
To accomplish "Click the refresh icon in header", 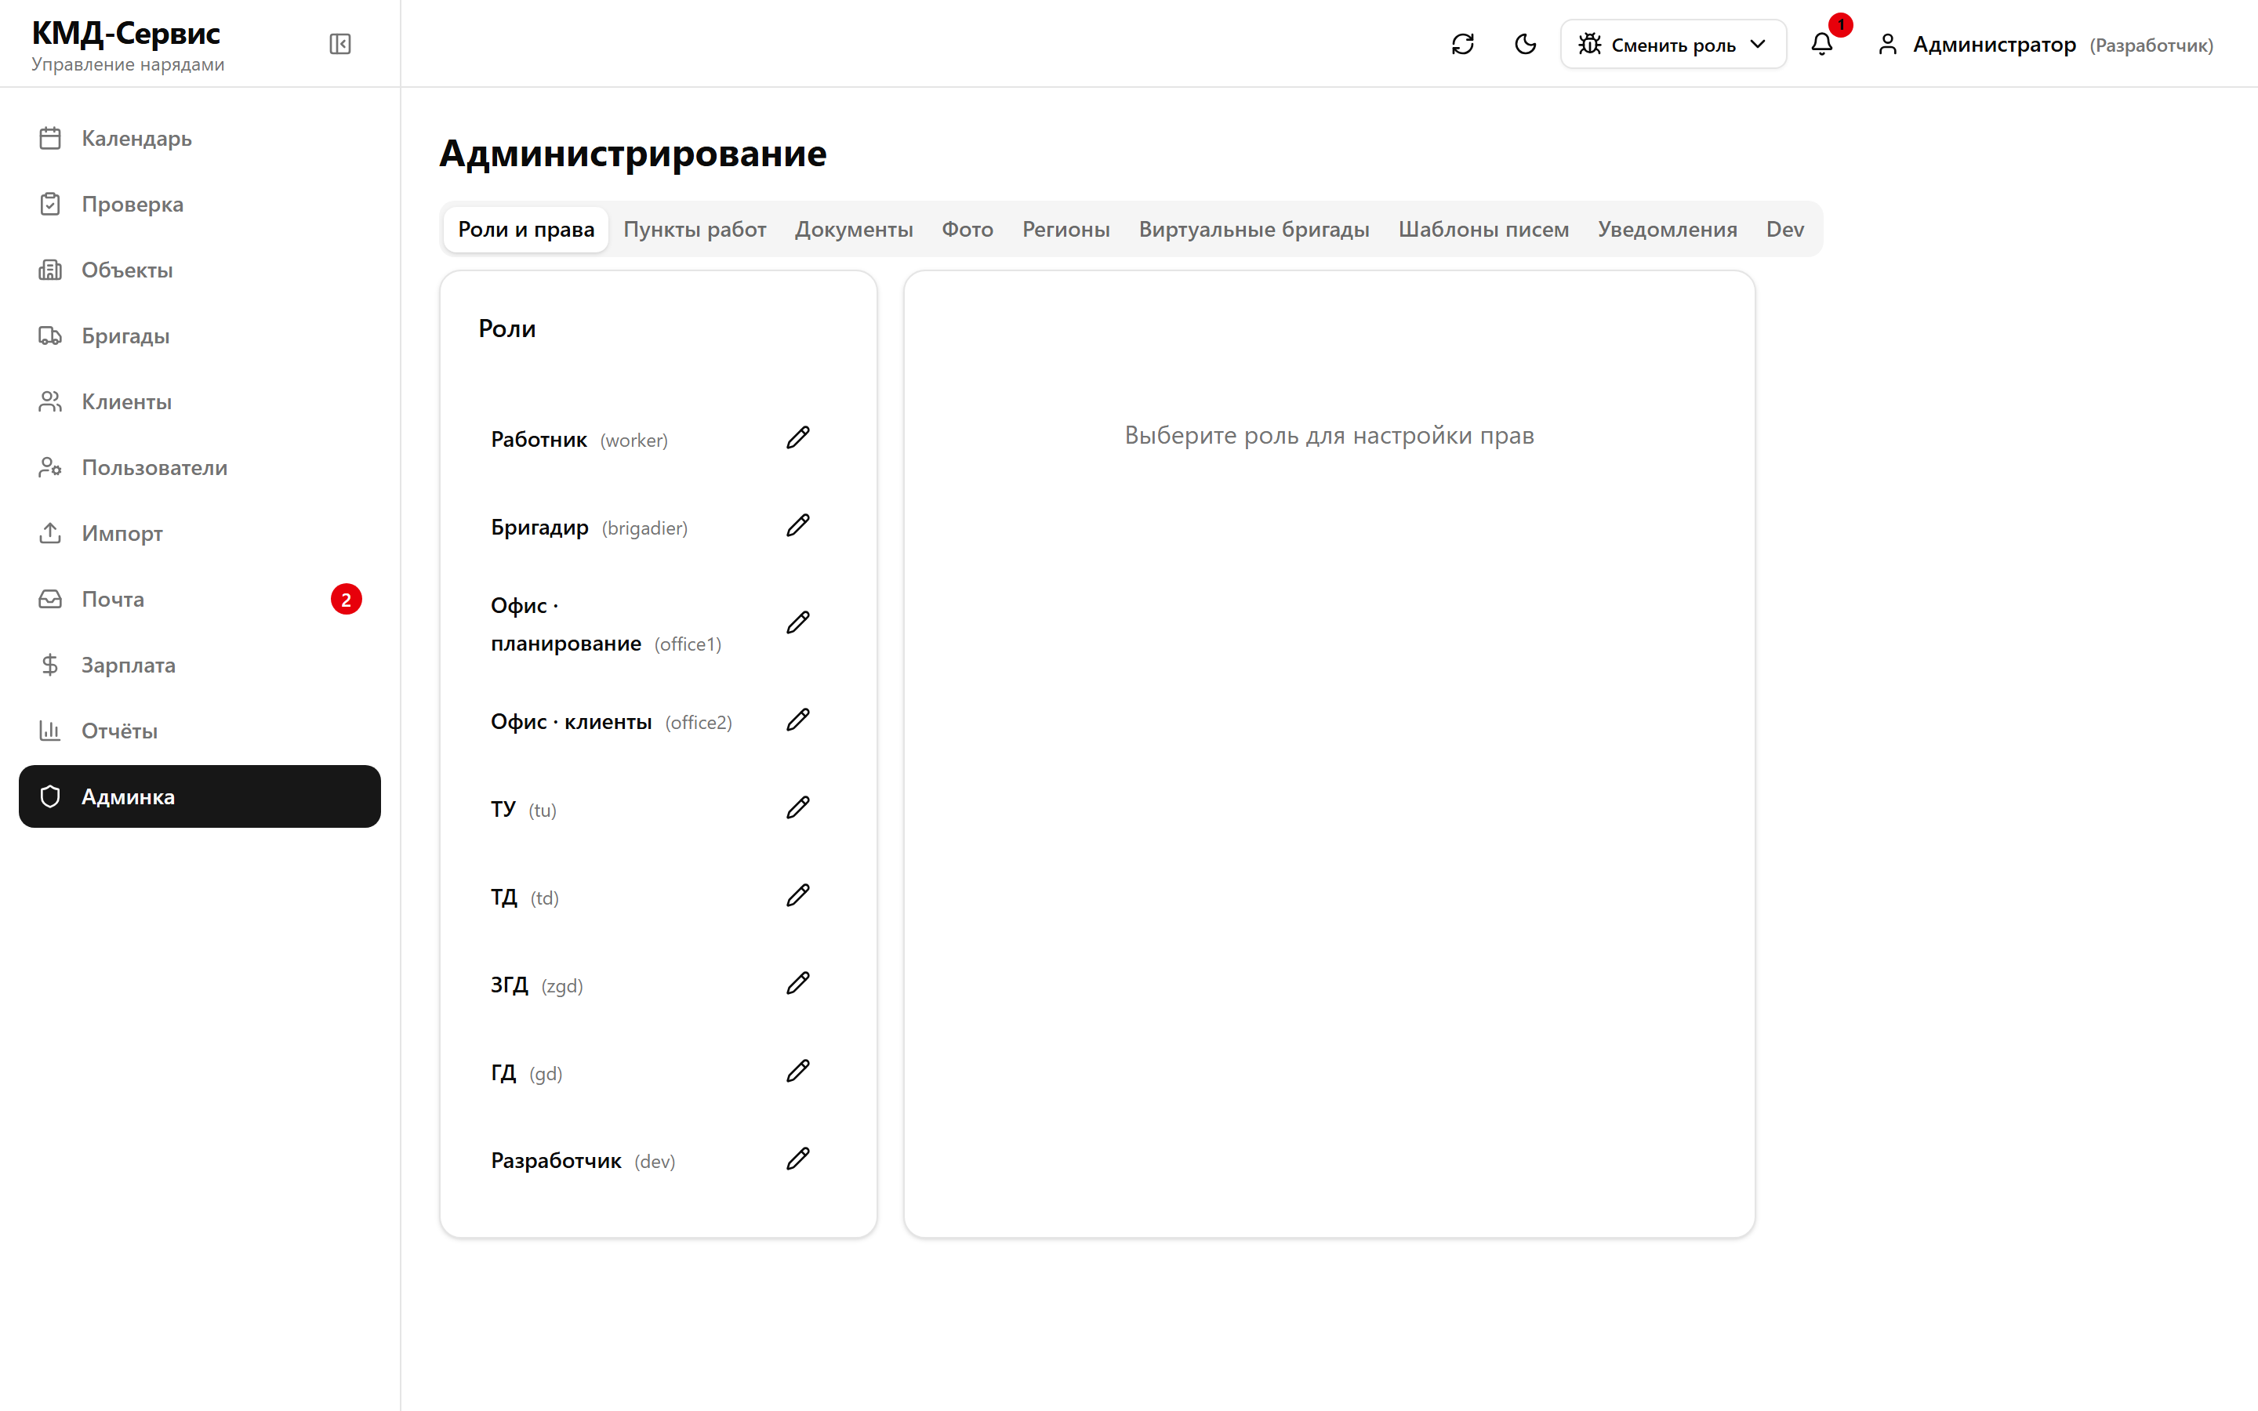I will coord(1462,44).
